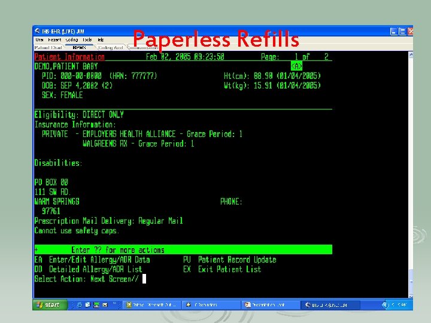
Task: Click the Page: 1 of 2 indicator
Action: [295, 57]
